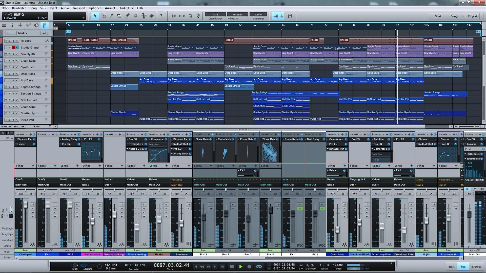This screenshot has width=486, height=273.
Task: Select the Arrow tool
Action: (95, 16)
